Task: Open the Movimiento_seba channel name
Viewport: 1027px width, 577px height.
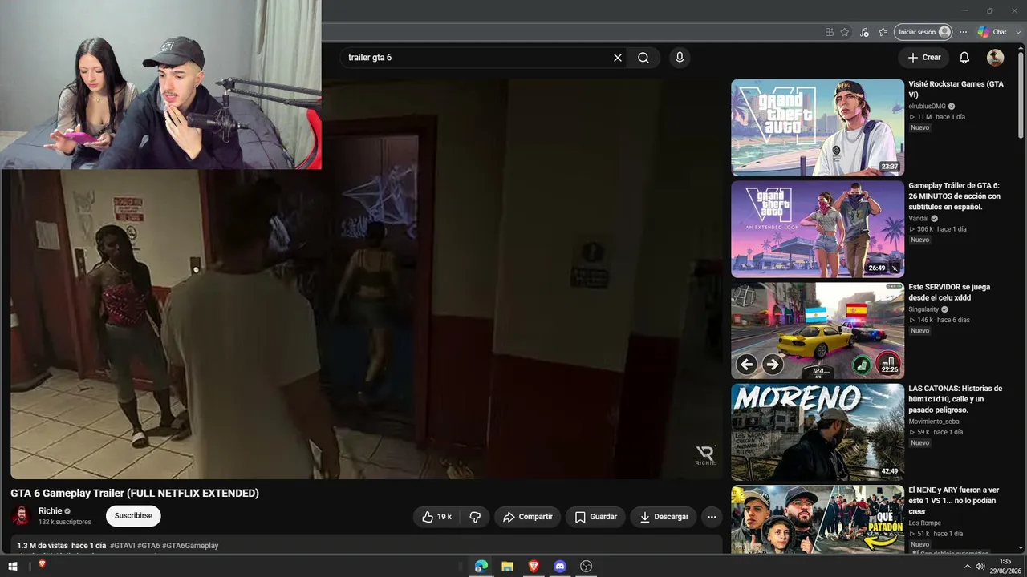Action: point(934,422)
